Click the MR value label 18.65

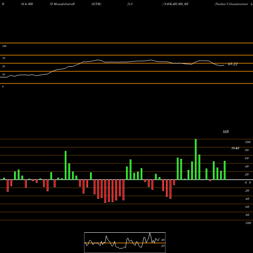[x=235, y=148]
